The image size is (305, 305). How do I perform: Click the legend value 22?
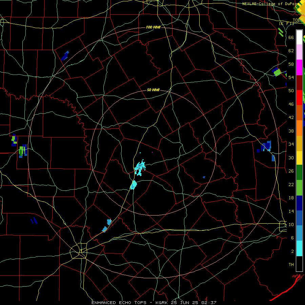[x=291, y=185]
